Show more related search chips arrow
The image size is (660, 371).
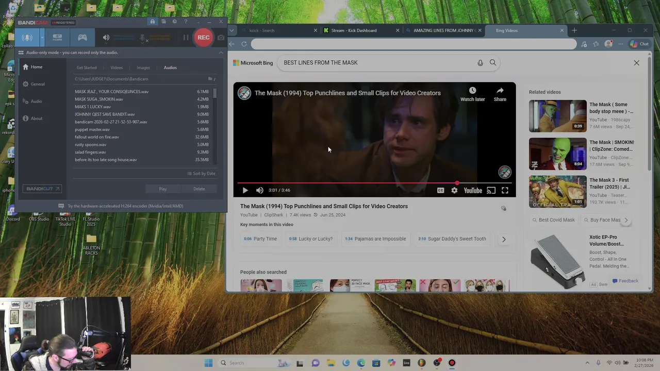click(x=626, y=220)
